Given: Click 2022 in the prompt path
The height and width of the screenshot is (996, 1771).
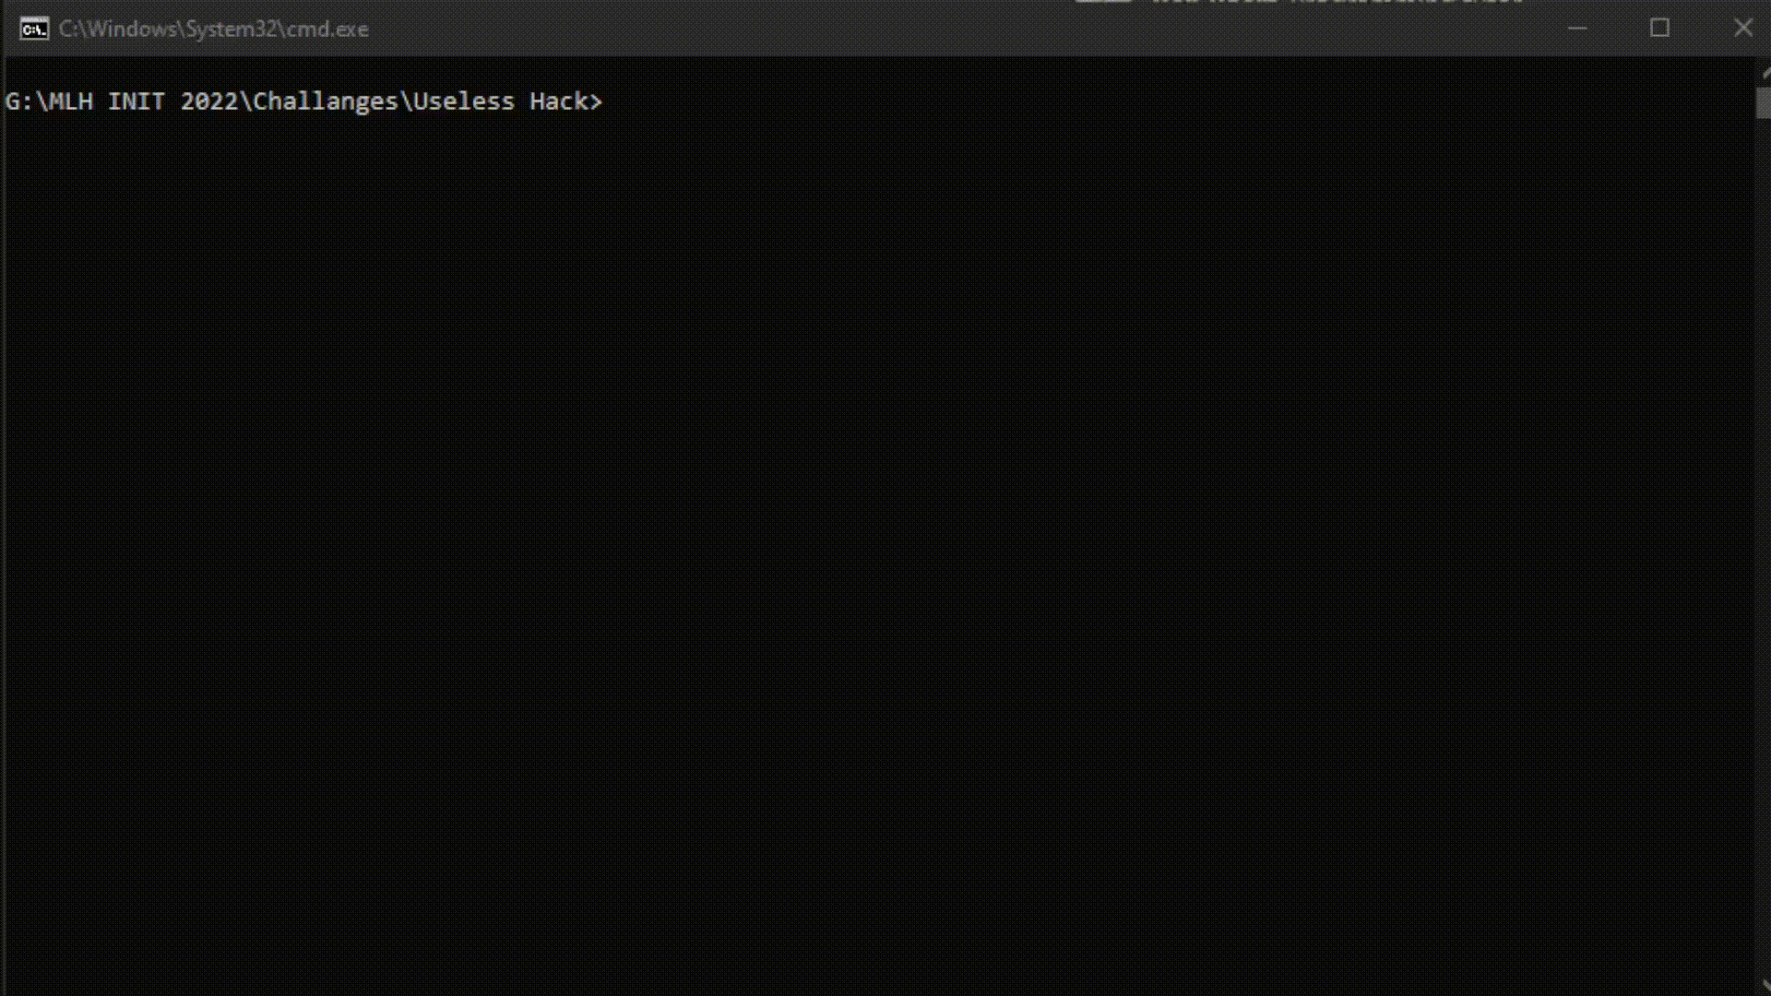Looking at the screenshot, I should [209, 101].
